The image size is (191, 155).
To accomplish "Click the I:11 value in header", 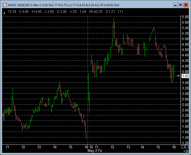I will pyautogui.click(x=120, y=12).
